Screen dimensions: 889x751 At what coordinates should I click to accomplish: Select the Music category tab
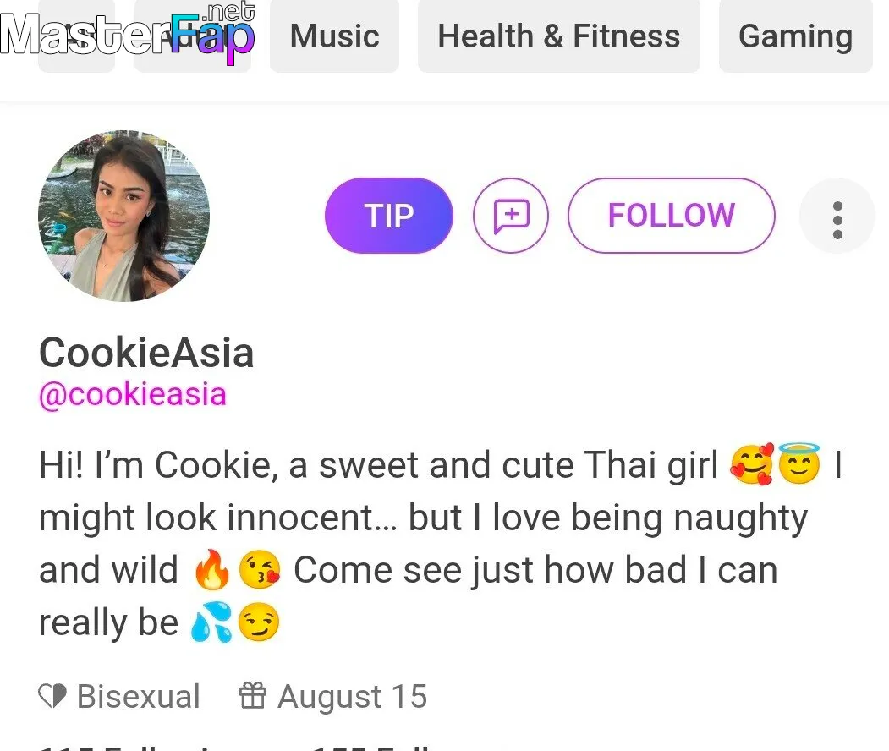[334, 36]
